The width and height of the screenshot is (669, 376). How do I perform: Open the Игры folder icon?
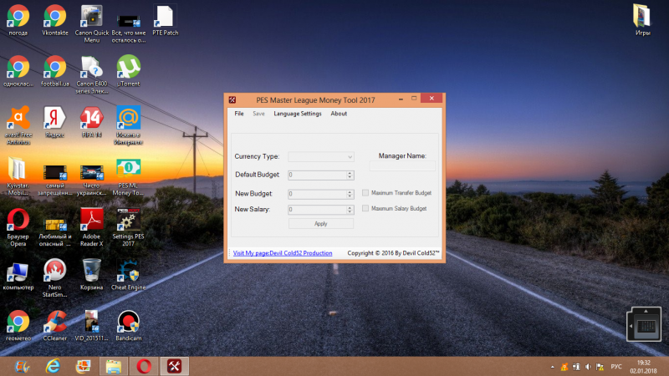pyautogui.click(x=642, y=20)
